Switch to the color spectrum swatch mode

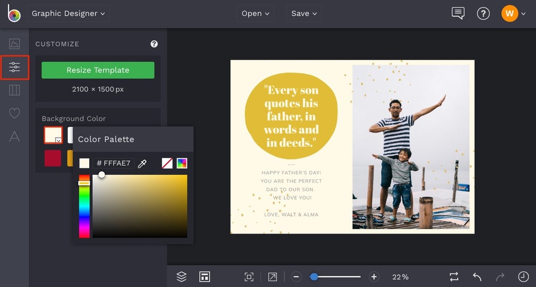tap(182, 163)
